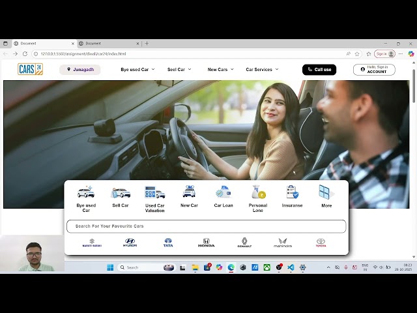Open the Xbox app from the taskbar

[x=266, y=267]
